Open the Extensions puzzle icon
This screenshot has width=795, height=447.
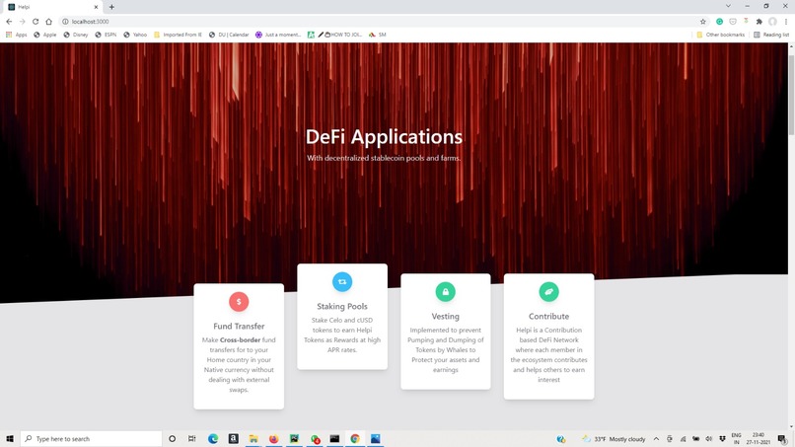pyautogui.click(x=759, y=22)
